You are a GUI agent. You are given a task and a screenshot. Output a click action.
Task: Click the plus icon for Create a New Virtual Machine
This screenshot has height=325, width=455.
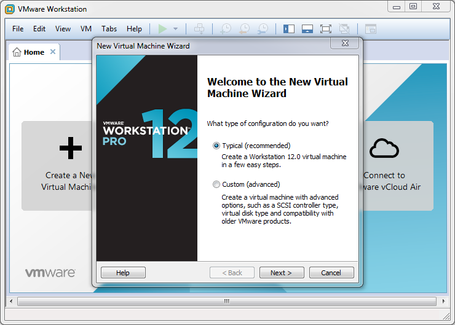[x=71, y=148]
